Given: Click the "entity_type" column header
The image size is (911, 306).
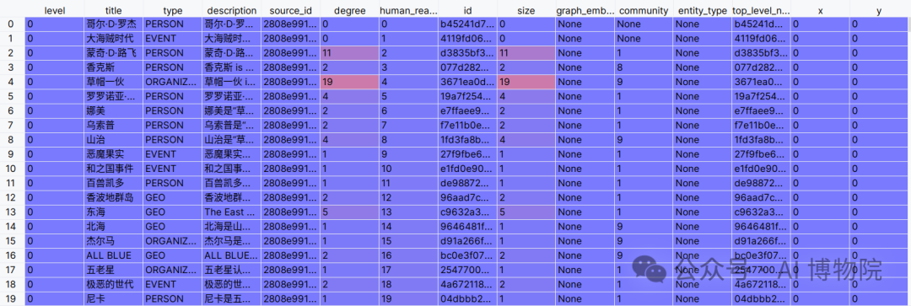Looking at the screenshot, I should [703, 10].
